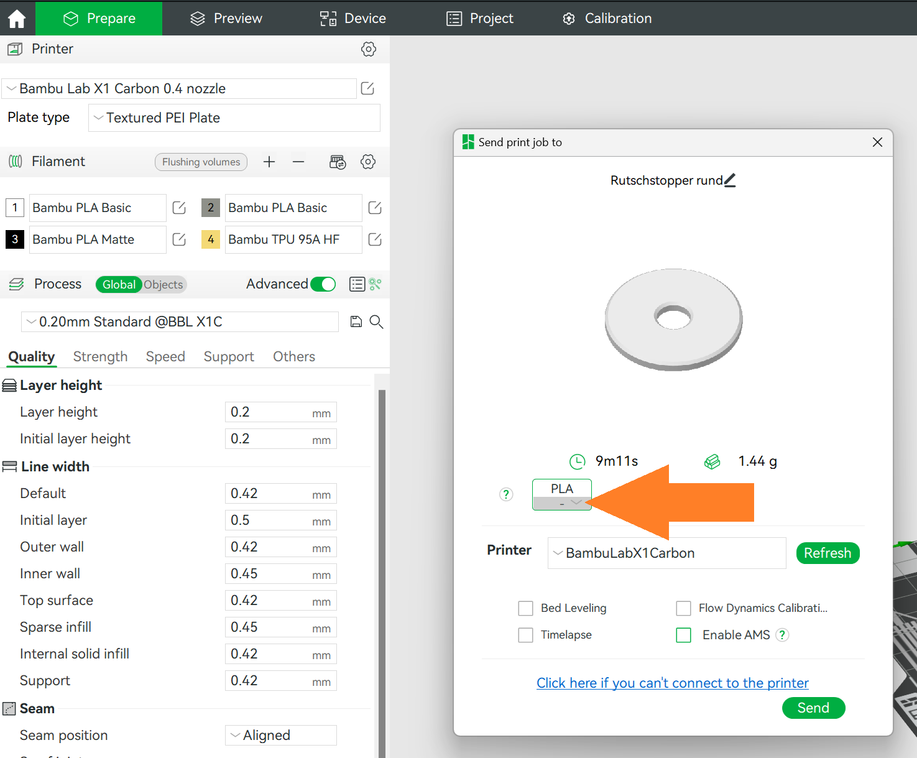Rename the job with the pencil icon

click(x=730, y=180)
